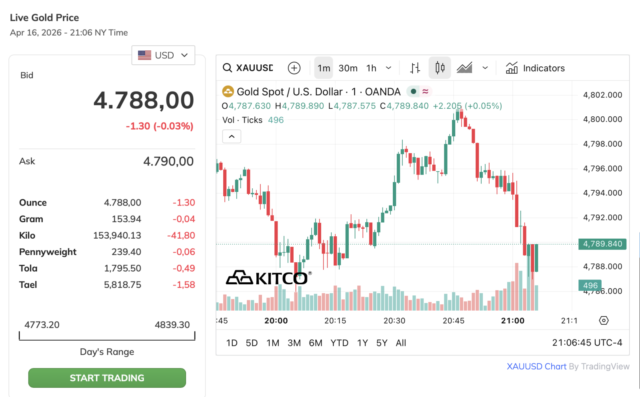Open the USD currency dropdown
This screenshot has height=397, width=640.
click(x=163, y=55)
